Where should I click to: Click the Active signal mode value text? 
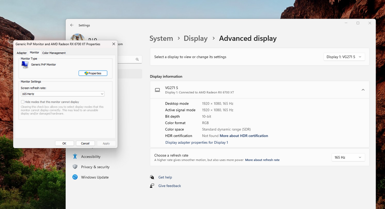pos(218,110)
